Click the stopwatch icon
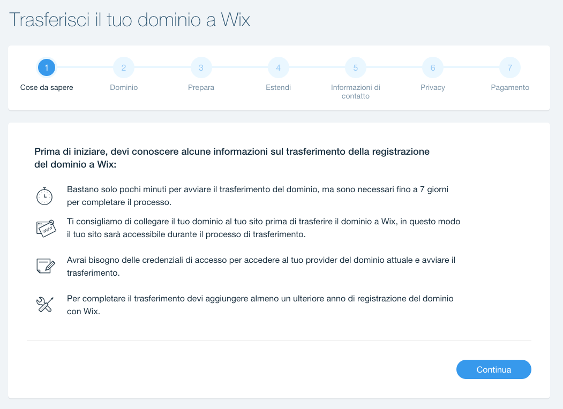Viewport: 563px width, 409px height. click(x=44, y=196)
